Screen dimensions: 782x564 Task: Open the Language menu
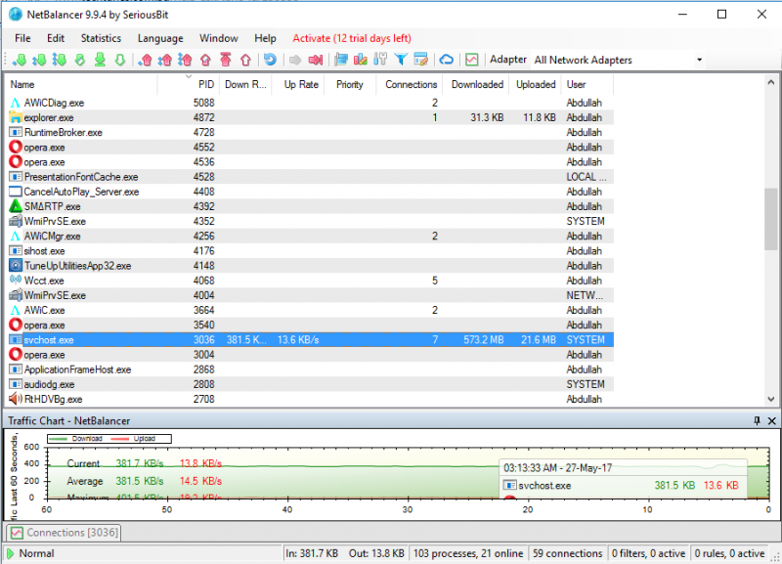[x=160, y=38]
